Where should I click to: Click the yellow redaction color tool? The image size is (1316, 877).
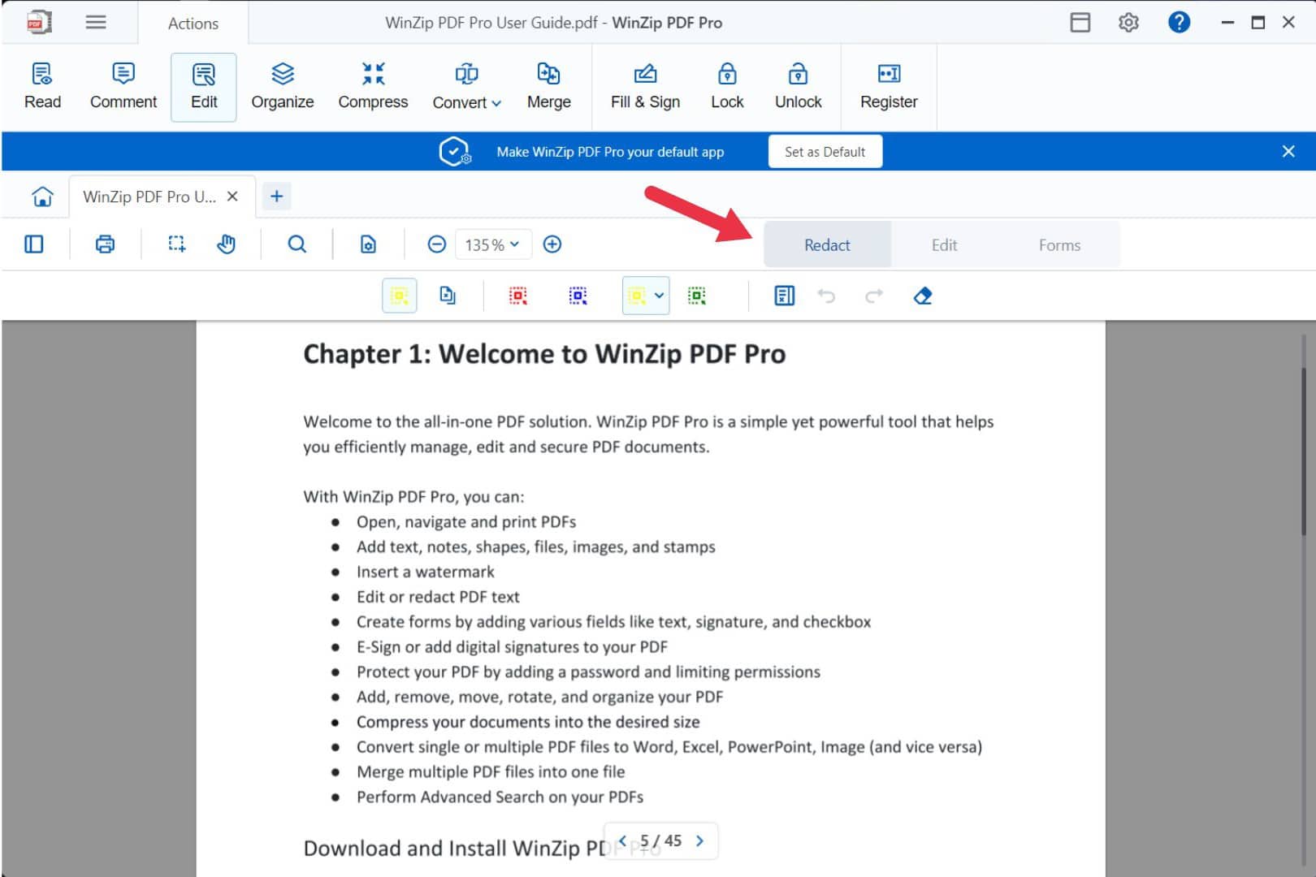638,296
